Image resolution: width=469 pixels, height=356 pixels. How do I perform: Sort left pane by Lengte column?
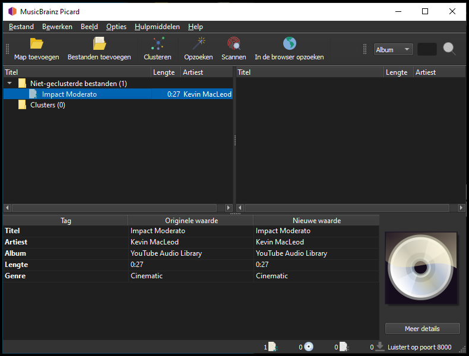pos(166,72)
